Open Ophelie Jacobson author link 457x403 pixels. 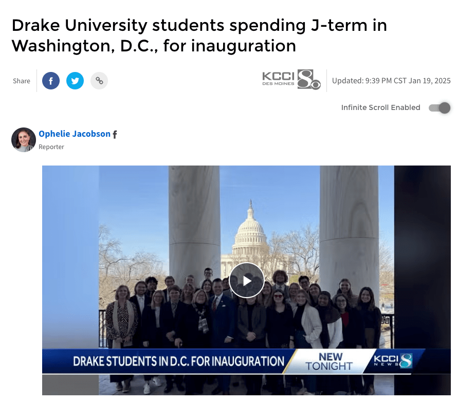coord(75,134)
